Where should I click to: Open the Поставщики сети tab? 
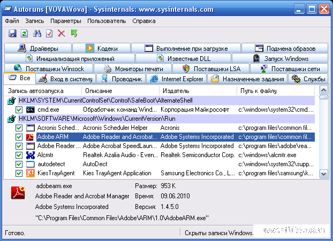[289, 69]
